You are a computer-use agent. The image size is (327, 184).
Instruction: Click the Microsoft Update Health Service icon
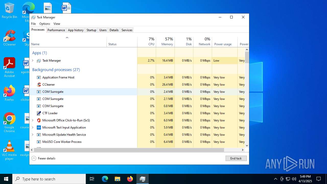point(39,135)
